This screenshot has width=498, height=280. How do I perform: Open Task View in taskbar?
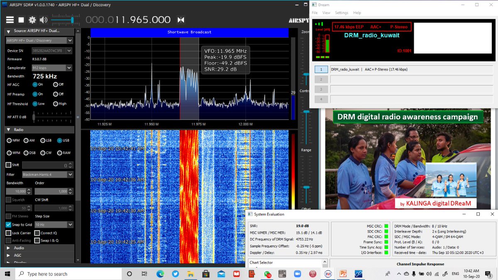(144, 274)
